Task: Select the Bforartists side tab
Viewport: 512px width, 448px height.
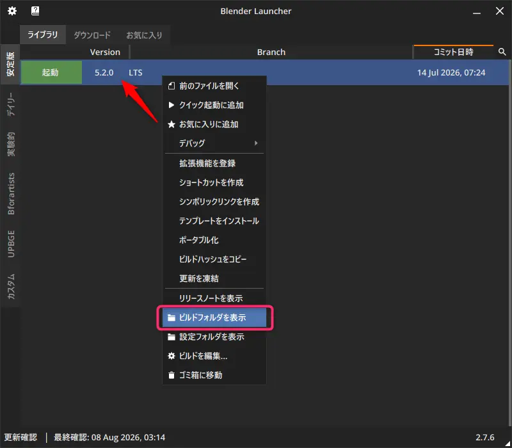Action: tap(10, 193)
